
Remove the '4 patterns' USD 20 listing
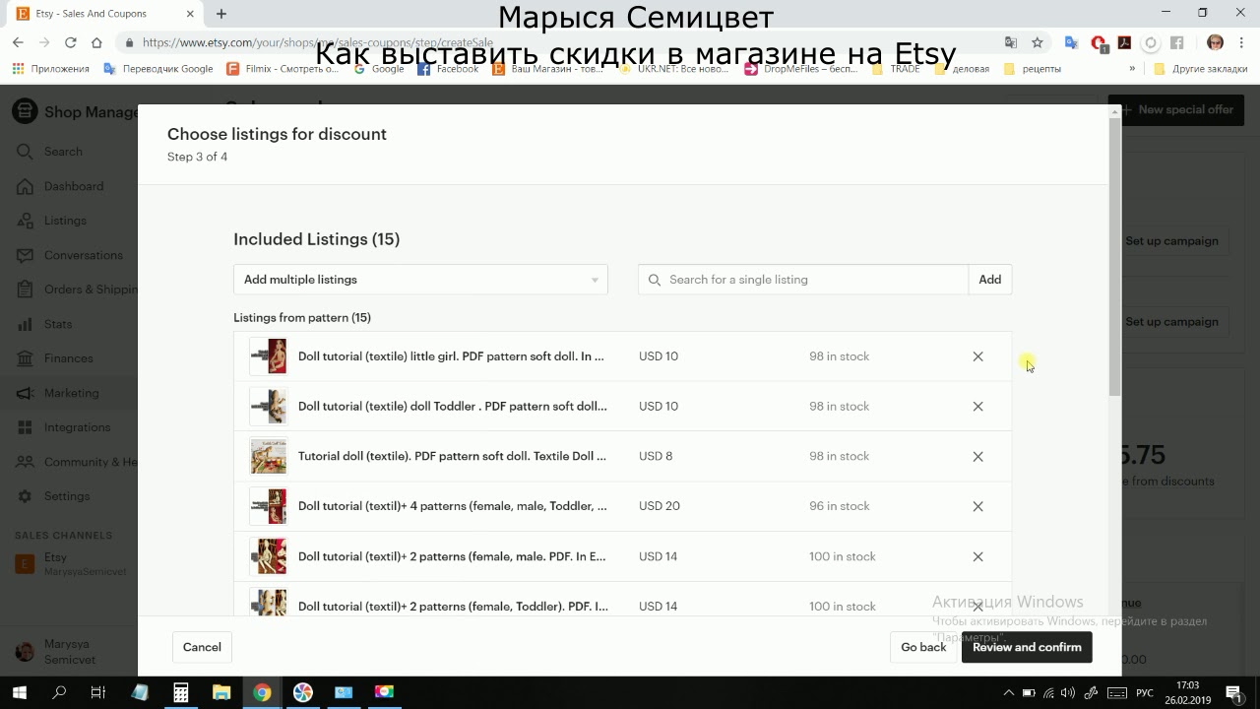click(x=977, y=506)
